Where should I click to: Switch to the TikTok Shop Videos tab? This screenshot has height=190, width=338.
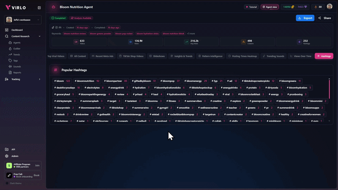pos(131,56)
